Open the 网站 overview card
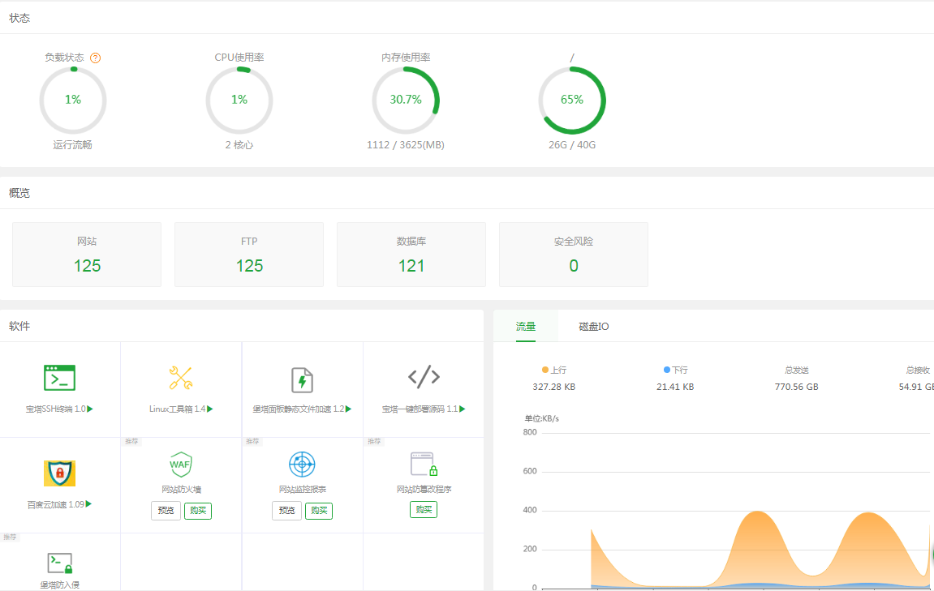Viewport: 934px width, 591px height. tap(87, 255)
